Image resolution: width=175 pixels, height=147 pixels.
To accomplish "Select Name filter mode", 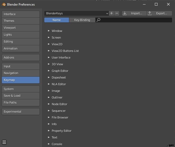I will tap(56, 20).
